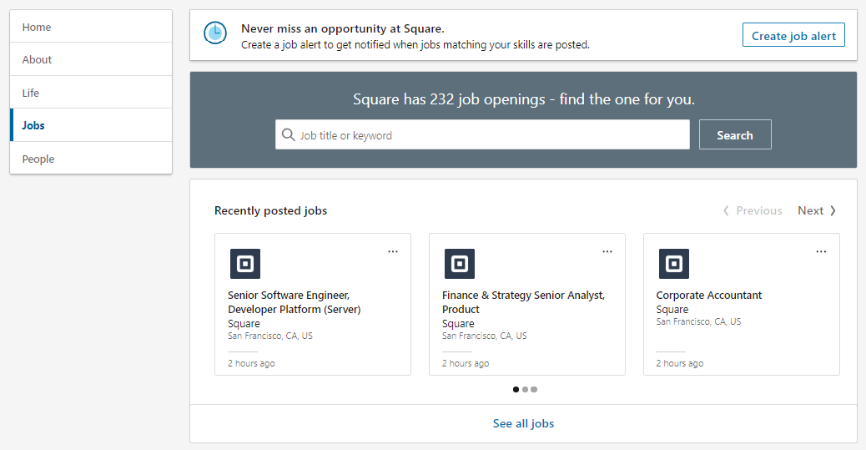Open the See all jobs link
Screen dimensions: 866x450
coord(523,423)
